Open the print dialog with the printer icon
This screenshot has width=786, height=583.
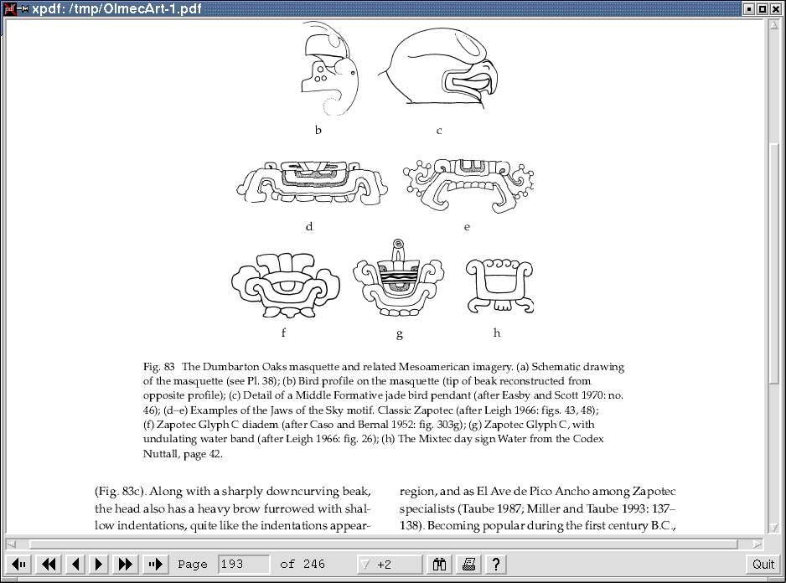click(x=468, y=565)
